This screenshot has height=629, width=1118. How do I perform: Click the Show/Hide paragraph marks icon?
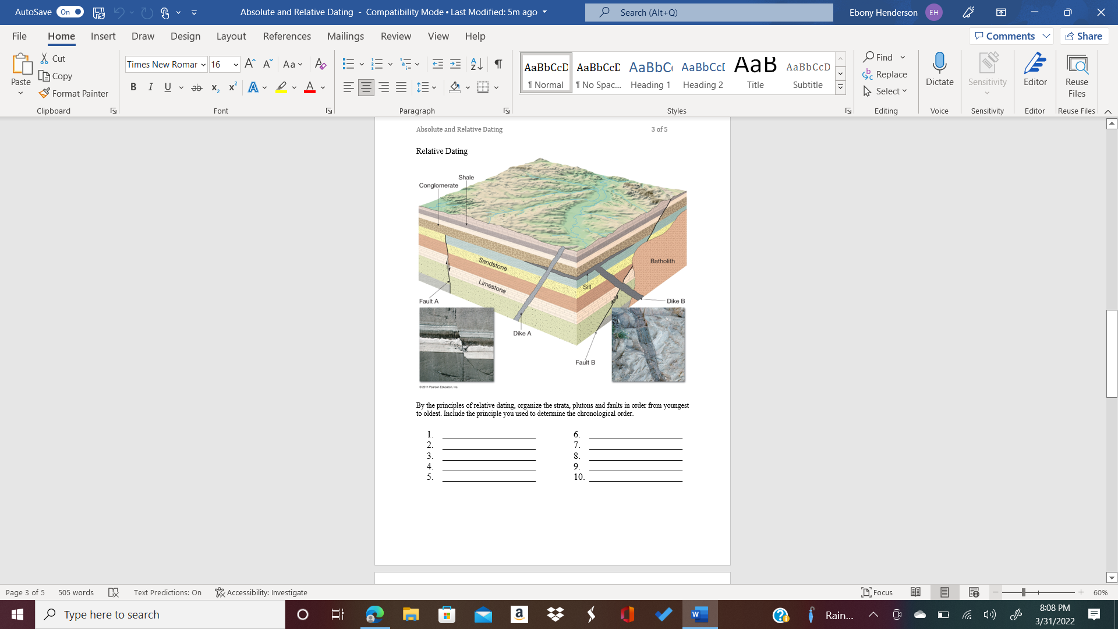(498, 64)
